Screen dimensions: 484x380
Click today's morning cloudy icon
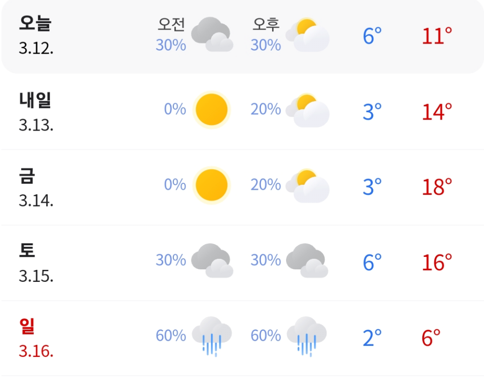(x=212, y=34)
